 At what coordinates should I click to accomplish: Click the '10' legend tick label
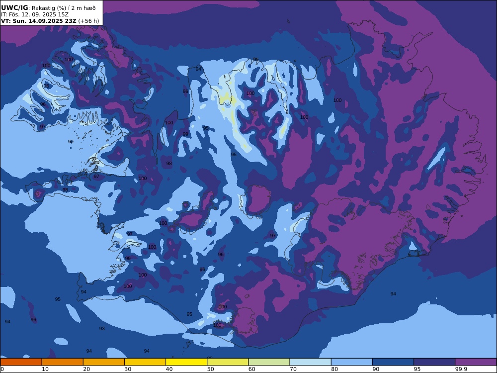tap(45, 369)
